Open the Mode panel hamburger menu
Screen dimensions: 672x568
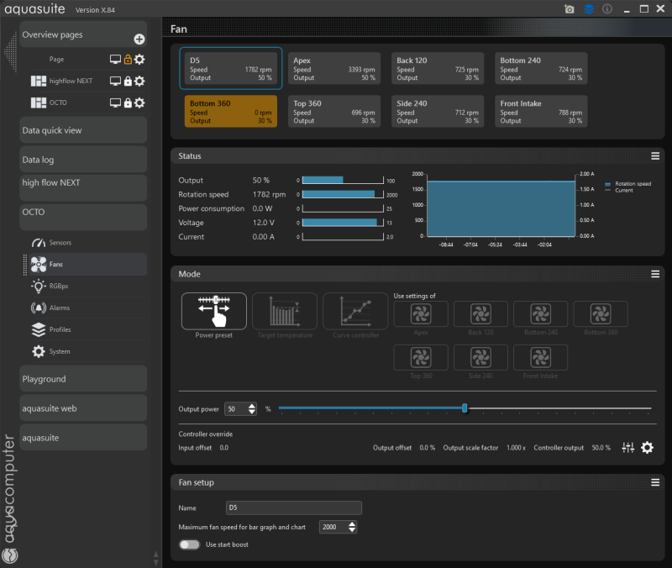(654, 274)
